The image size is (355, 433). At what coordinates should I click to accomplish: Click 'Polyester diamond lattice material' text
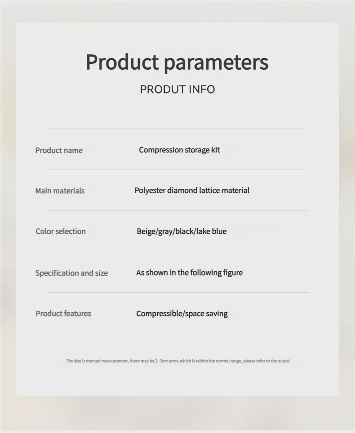pyautogui.click(x=192, y=191)
